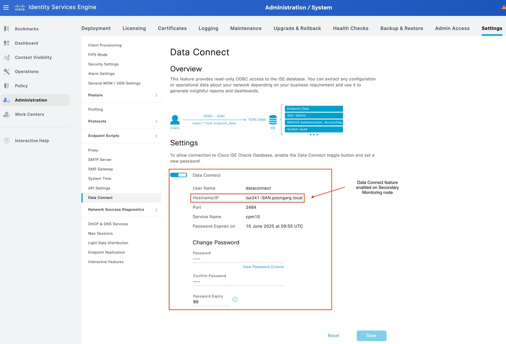Open the Admin Access tab
The width and height of the screenshot is (506, 344).
pos(452,28)
